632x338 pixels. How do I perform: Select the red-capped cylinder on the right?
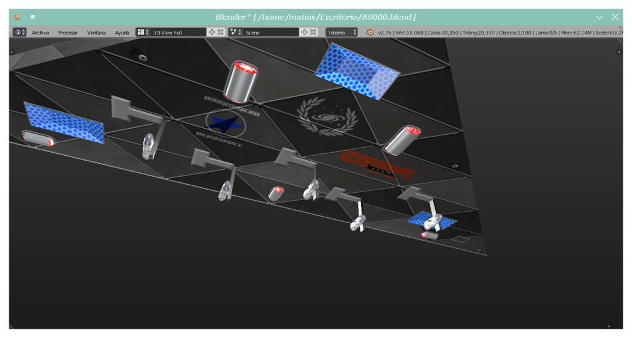pos(402,140)
